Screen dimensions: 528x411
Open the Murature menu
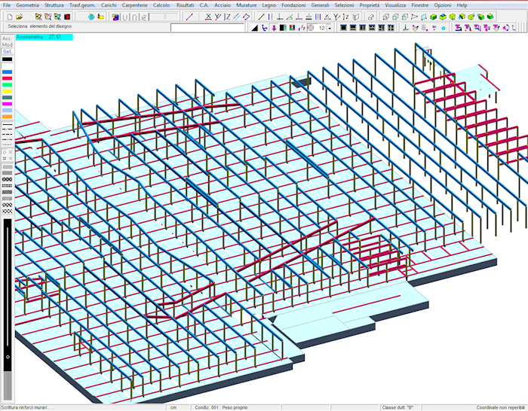[x=246, y=5]
